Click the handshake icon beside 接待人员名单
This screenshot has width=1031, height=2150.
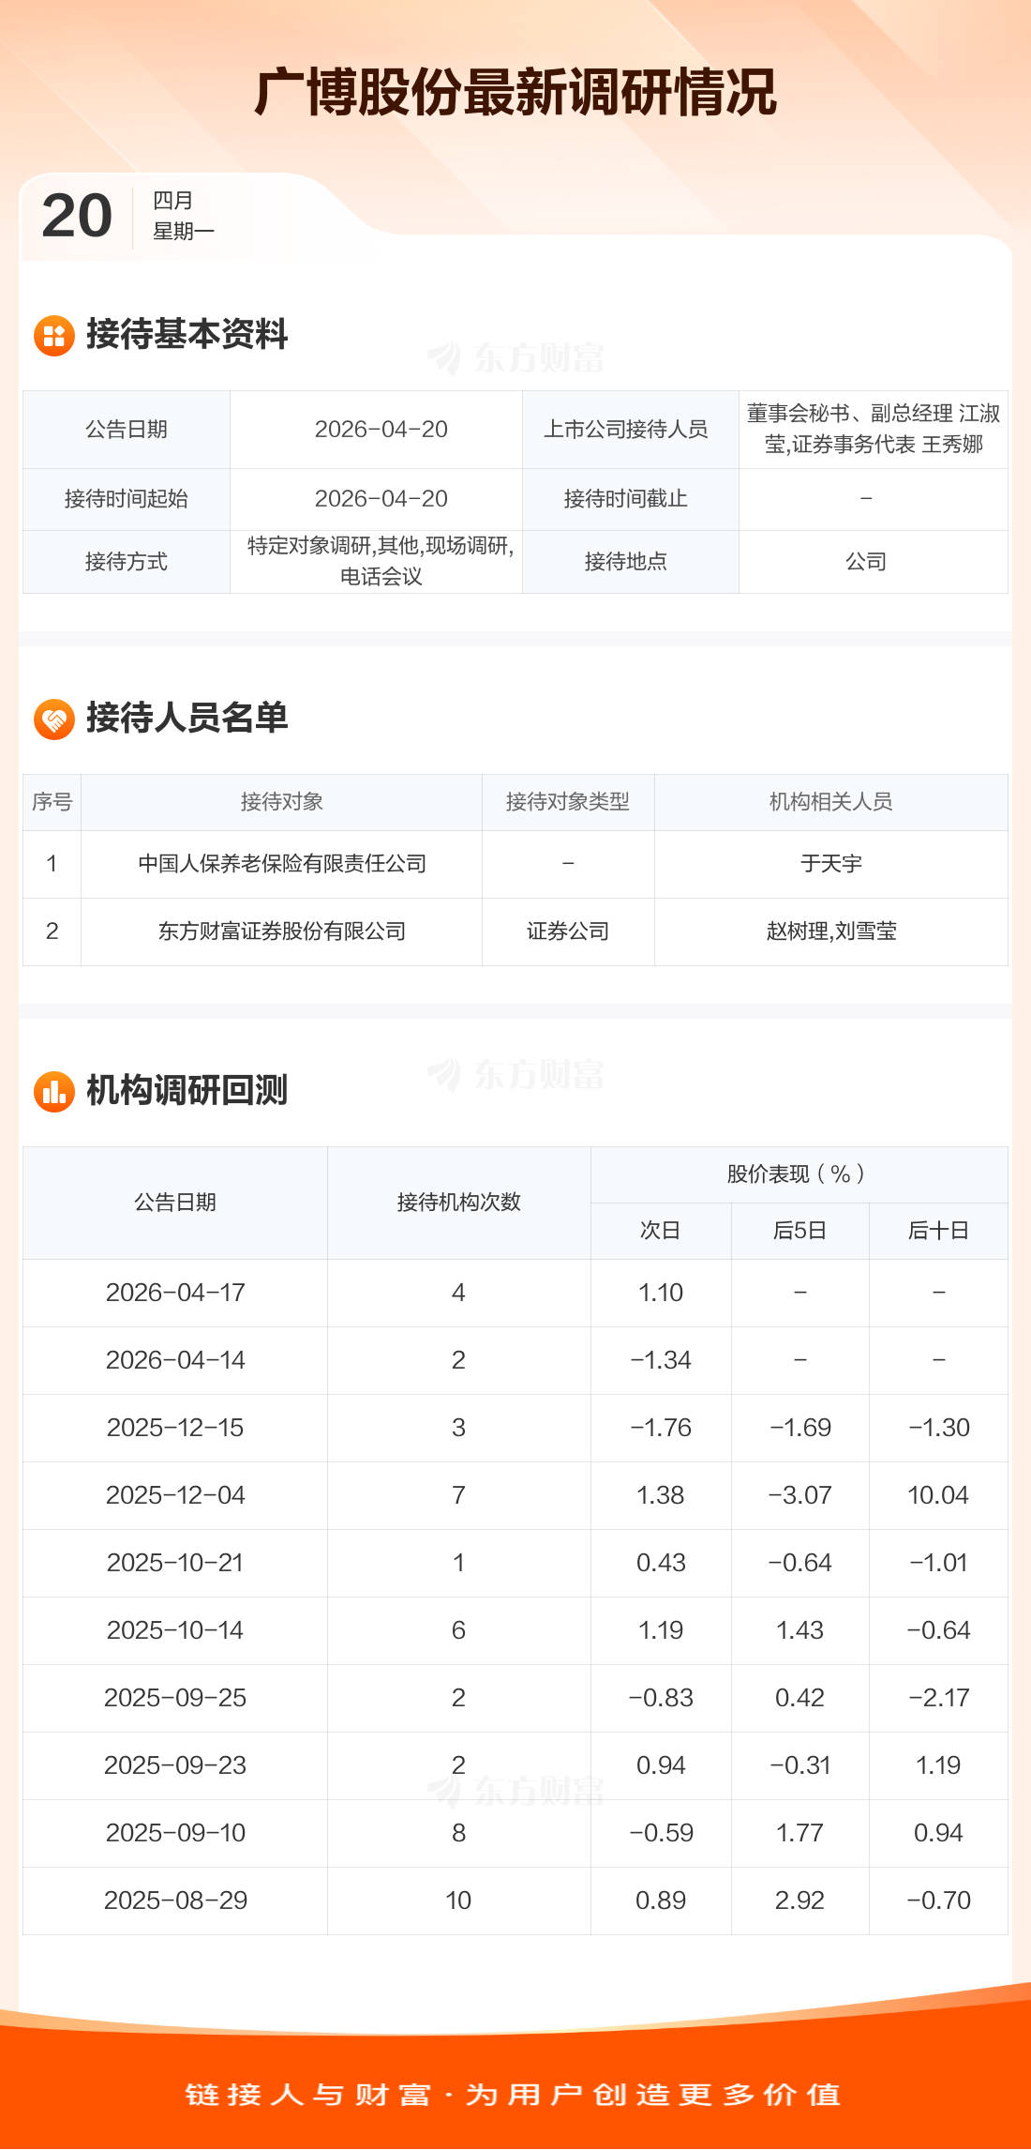pyautogui.click(x=54, y=719)
